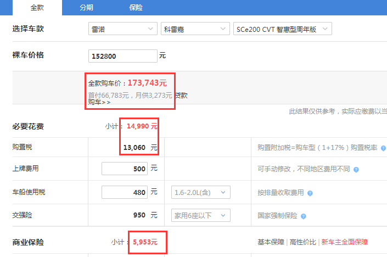
Task: Select the 基本保障 insurance option
Action: pos(271,242)
